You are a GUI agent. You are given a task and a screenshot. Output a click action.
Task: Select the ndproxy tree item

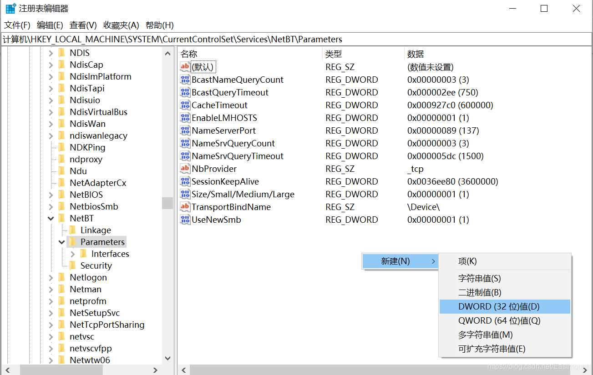pos(86,159)
